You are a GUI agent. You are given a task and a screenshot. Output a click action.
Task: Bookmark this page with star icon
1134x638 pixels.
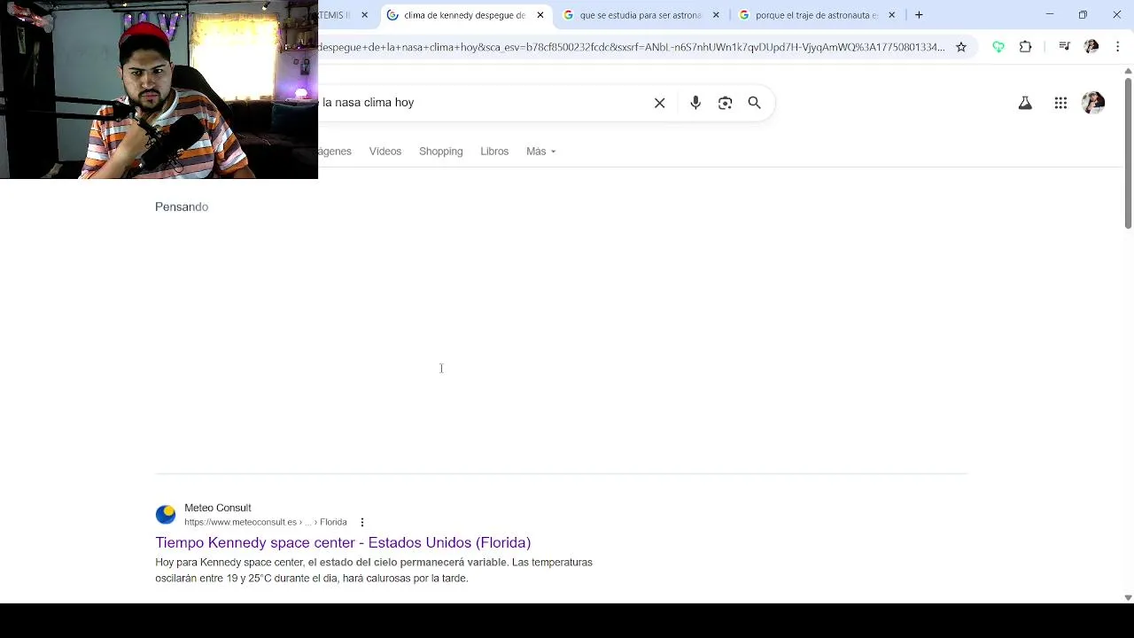point(961,47)
